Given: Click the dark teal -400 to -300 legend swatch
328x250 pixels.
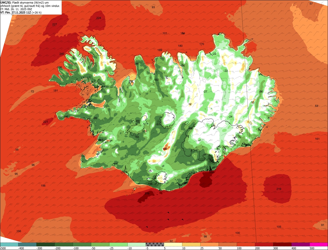Looking at the screenshot, I should coord(27,244).
